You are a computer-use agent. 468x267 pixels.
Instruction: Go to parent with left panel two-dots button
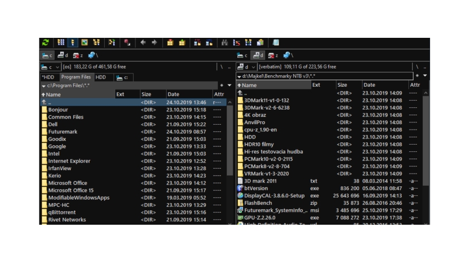(229, 67)
